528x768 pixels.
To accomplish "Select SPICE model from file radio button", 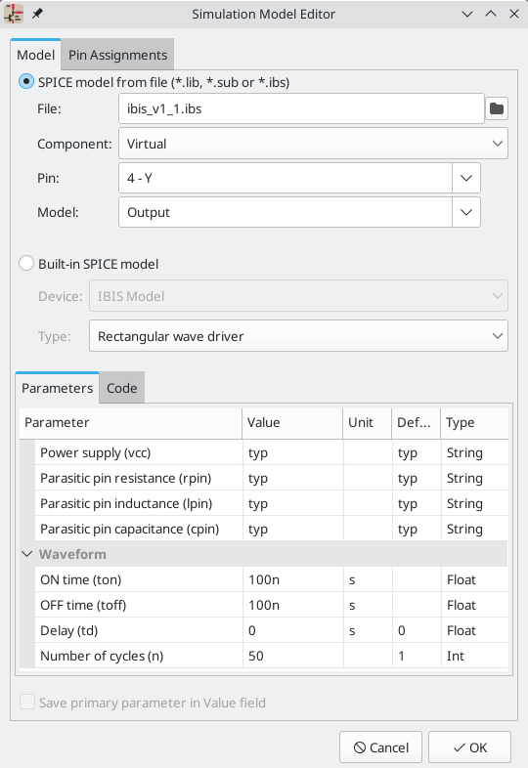I will [26, 82].
